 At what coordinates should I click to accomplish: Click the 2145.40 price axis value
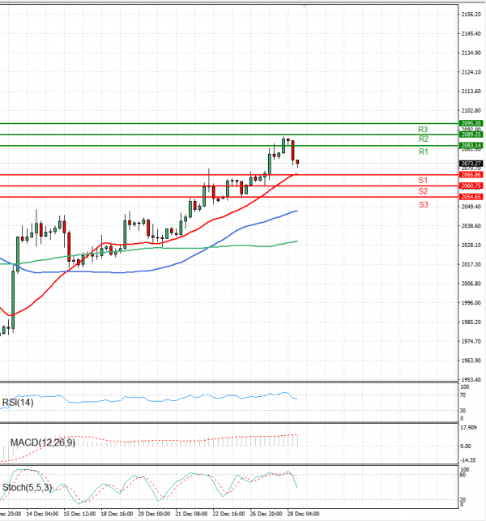pos(471,33)
